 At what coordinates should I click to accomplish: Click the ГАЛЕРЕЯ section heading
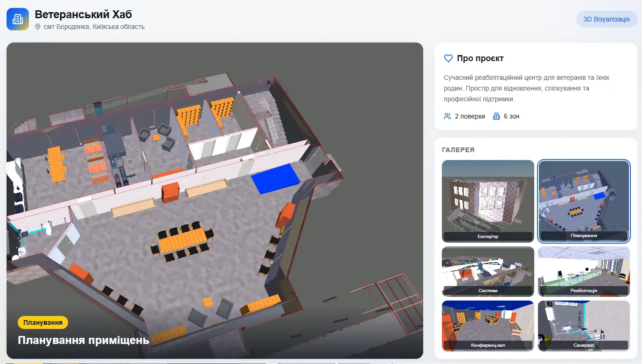(458, 150)
